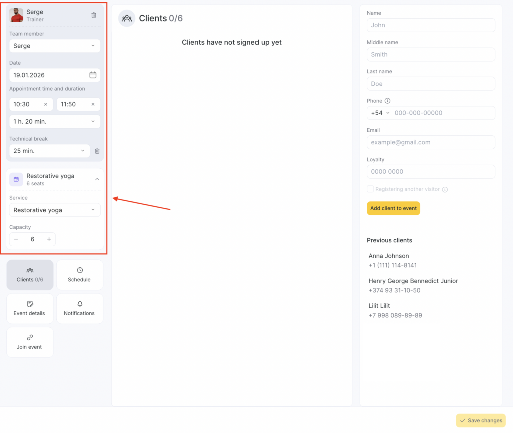
Task: Expand the 1 h. 20 min. duration dropdown
Action: (x=54, y=121)
